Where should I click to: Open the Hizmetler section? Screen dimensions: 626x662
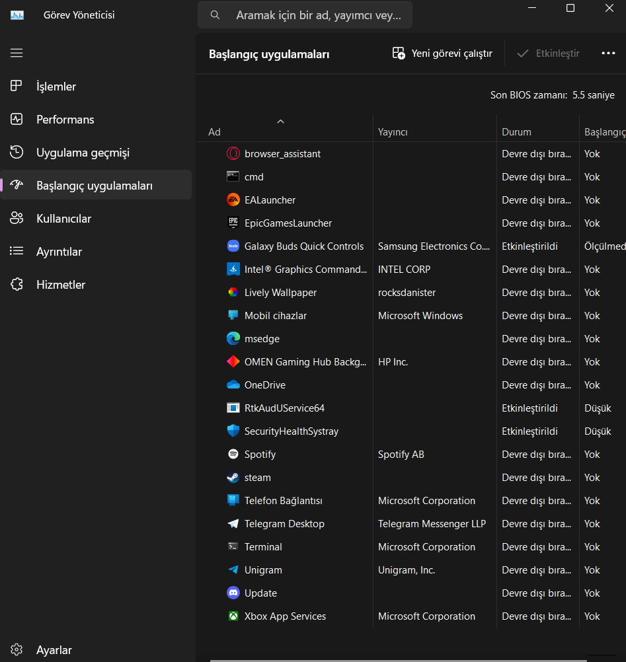click(x=60, y=285)
